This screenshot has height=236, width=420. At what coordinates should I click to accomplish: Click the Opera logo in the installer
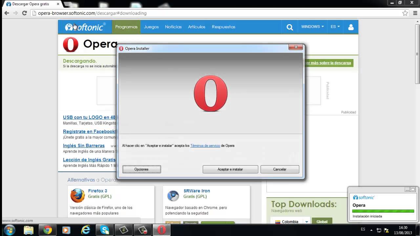[x=210, y=93]
